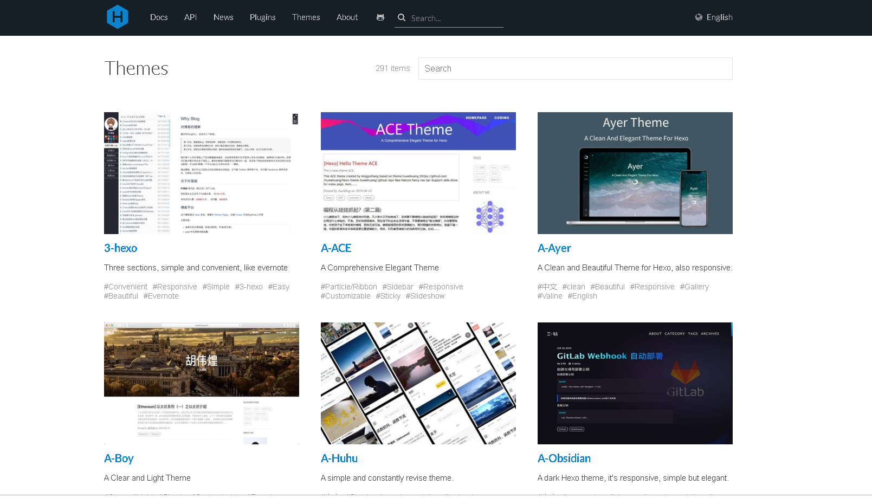Click 'A Clear and Light Theme' description
Image resolution: width=872 pixels, height=498 pixels.
[147, 478]
